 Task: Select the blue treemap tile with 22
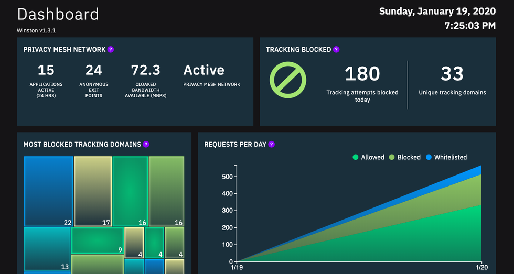click(48, 191)
